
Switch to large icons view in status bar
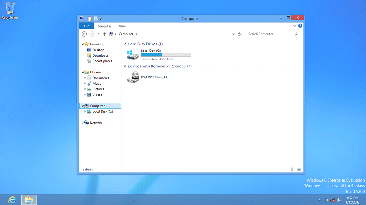coord(299,169)
